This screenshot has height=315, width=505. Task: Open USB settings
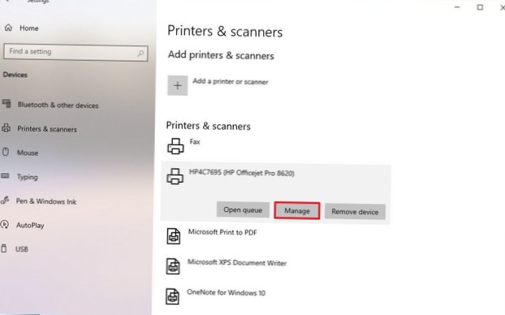pos(22,249)
